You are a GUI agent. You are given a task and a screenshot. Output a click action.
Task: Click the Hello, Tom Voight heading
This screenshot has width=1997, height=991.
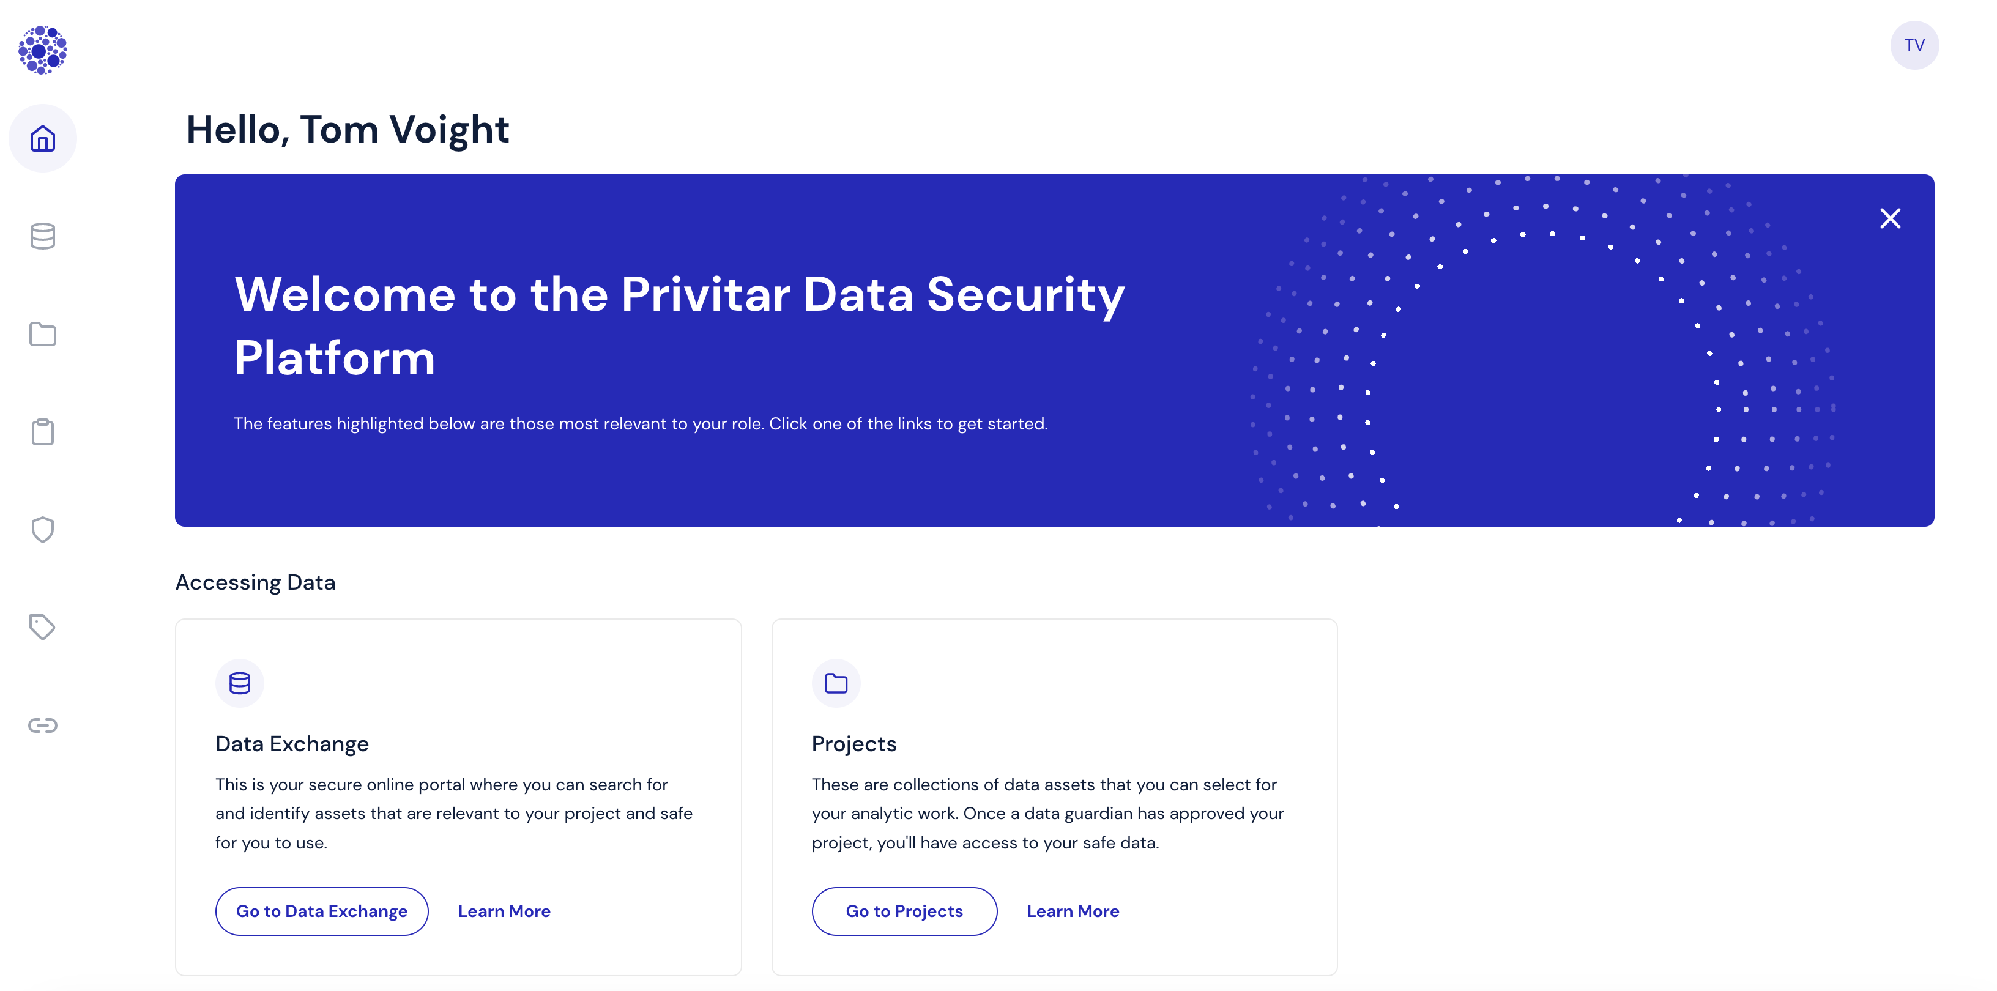coord(348,130)
